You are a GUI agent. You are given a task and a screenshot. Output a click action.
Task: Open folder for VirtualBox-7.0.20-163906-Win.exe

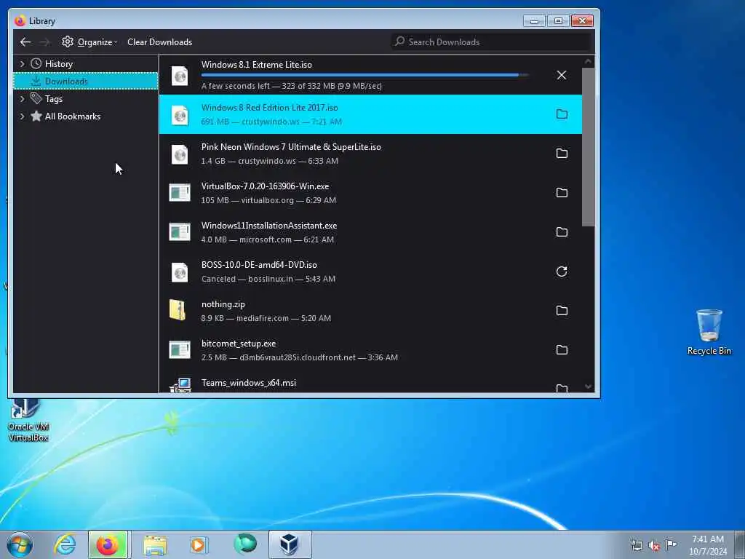point(562,192)
